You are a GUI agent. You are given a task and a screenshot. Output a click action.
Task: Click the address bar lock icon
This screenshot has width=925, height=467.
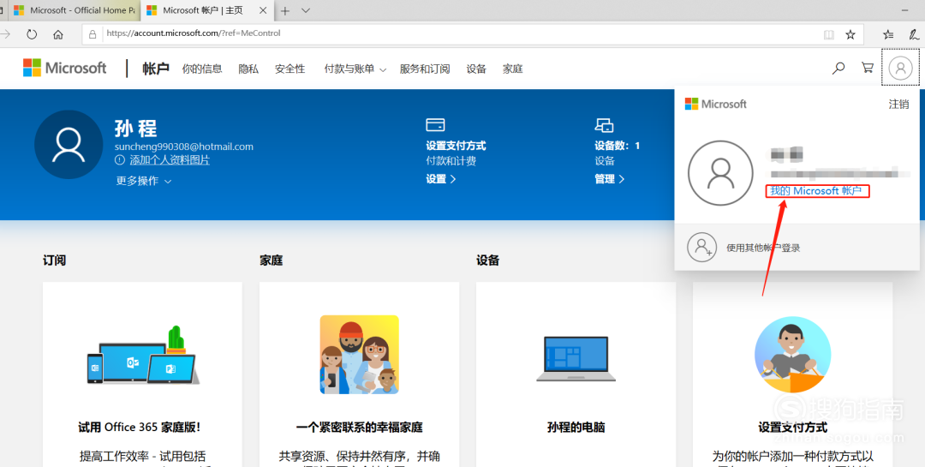(x=92, y=34)
